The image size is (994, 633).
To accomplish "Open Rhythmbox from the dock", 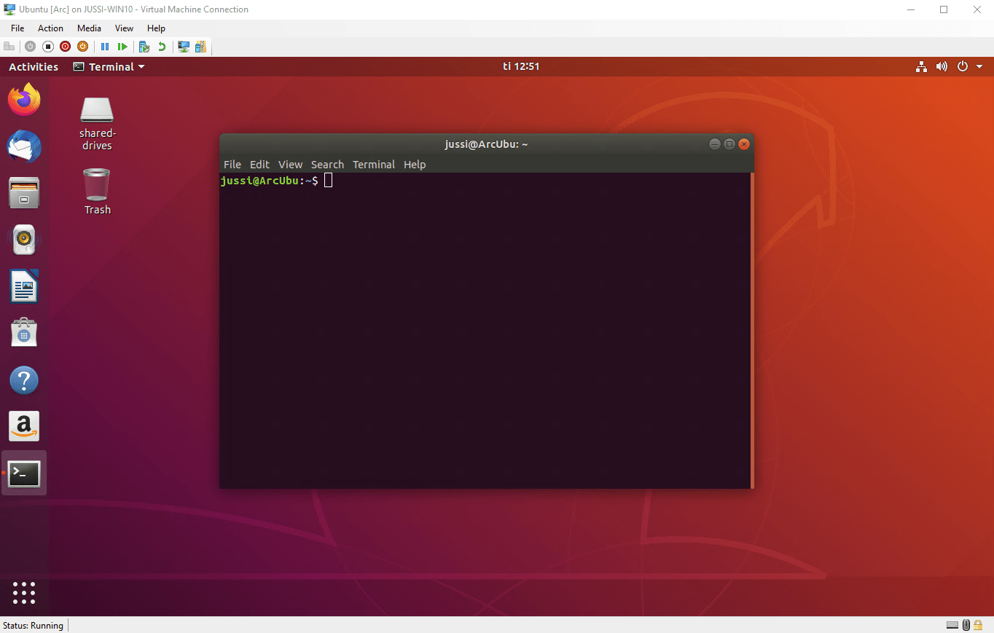I will pyautogui.click(x=24, y=240).
